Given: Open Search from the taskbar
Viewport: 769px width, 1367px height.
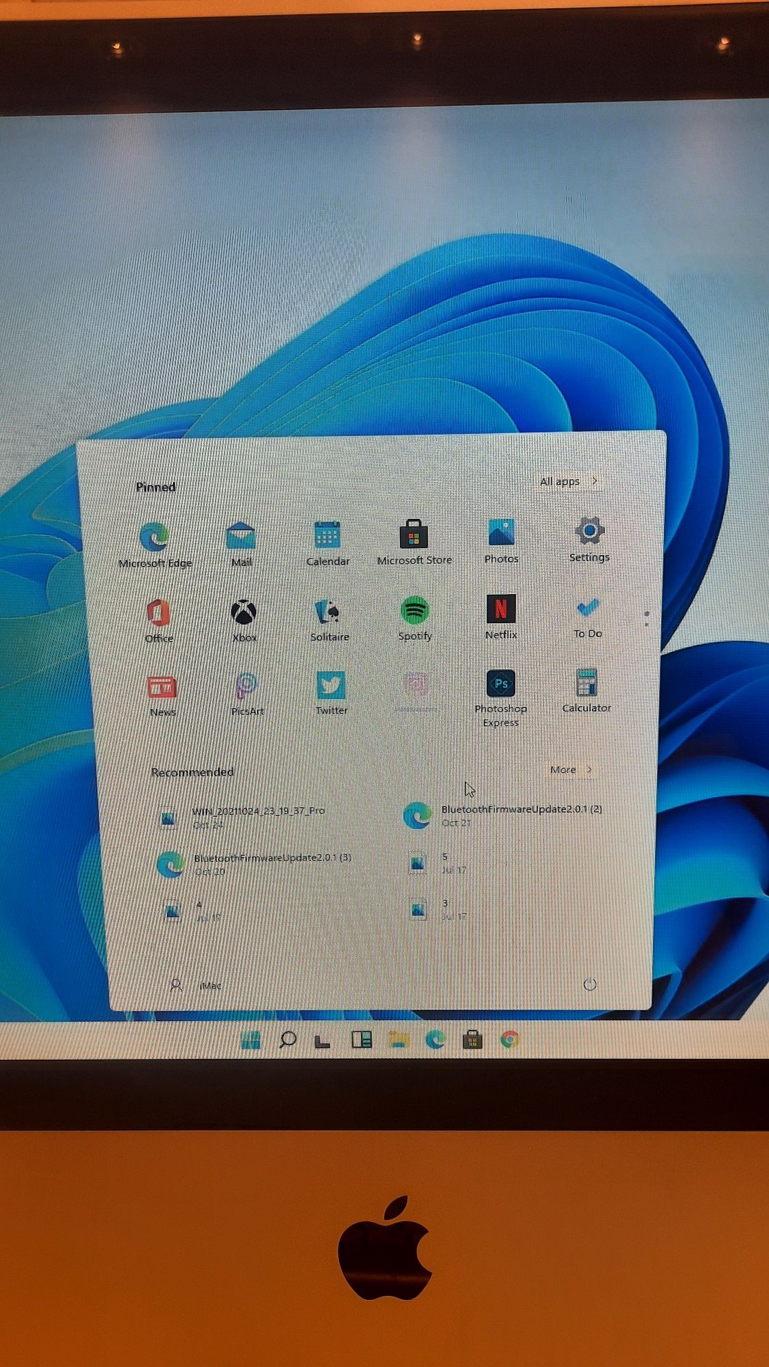Looking at the screenshot, I should click(288, 1040).
